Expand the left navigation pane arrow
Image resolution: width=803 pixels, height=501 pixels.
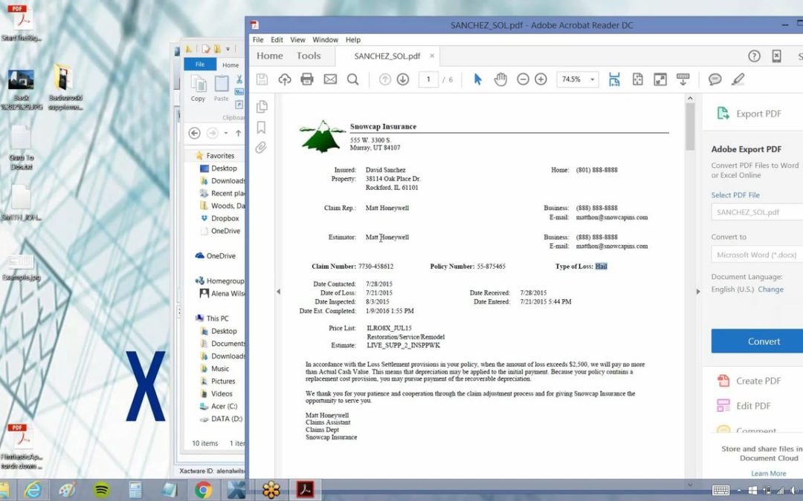(278, 292)
